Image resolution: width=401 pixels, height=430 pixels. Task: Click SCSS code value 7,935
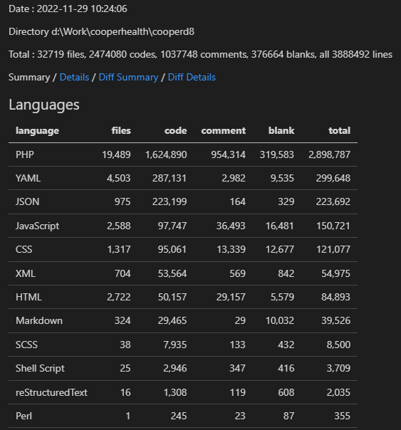175,345
